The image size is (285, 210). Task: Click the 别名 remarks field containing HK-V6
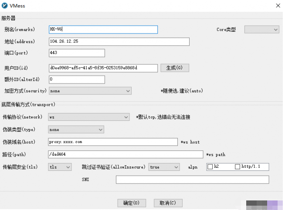pos(102,30)
